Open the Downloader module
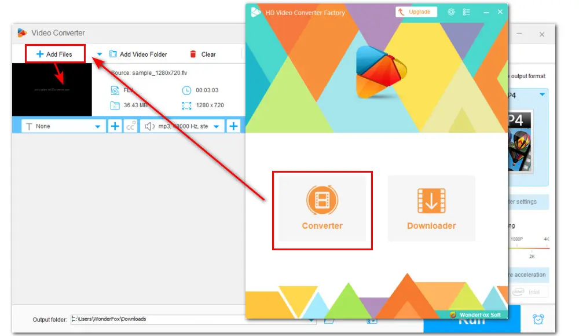579x336 pixels. tap(431, 209)
